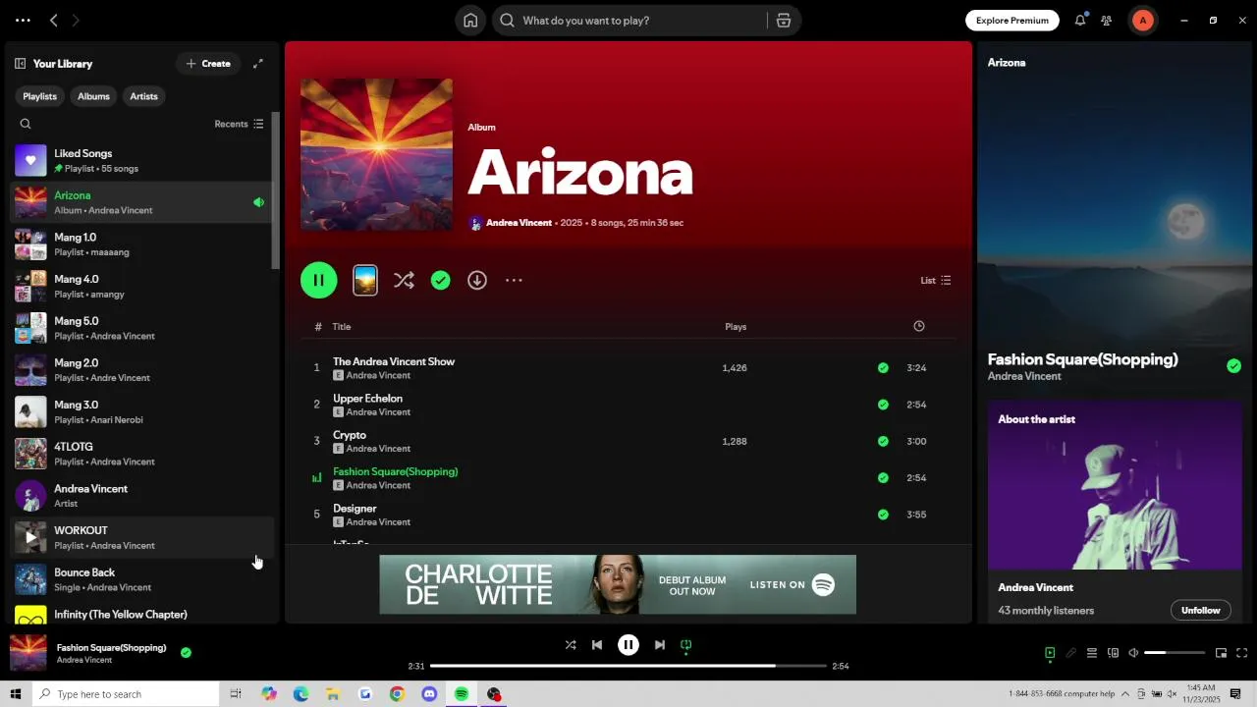Toggle Arizona album saved checkmark
The image size is (1257, 707).
click(x=441, y=281)
